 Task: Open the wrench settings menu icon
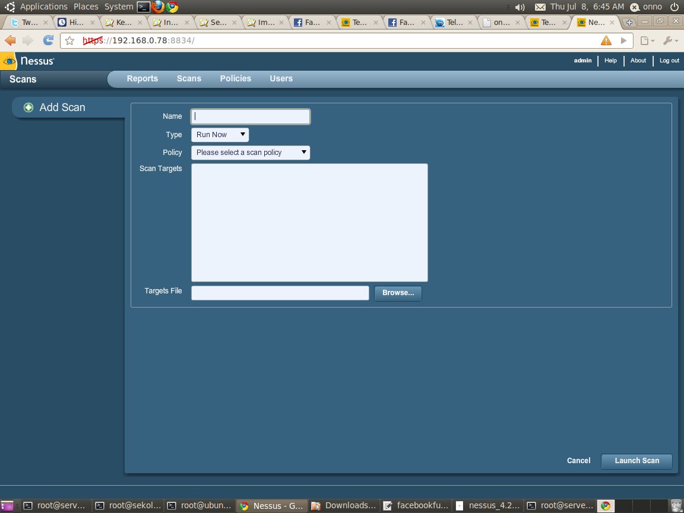point(670,40)
